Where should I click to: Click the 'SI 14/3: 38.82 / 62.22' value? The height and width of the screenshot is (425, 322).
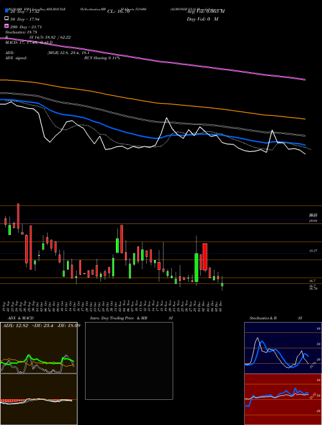click(50, 37)
